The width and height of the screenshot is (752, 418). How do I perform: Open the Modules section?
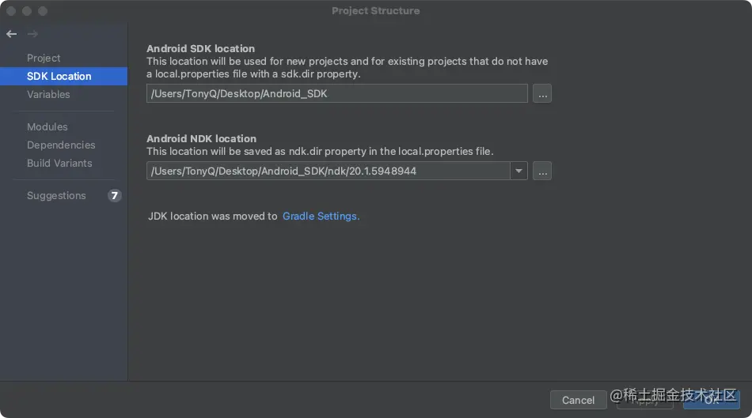[47, 126]
